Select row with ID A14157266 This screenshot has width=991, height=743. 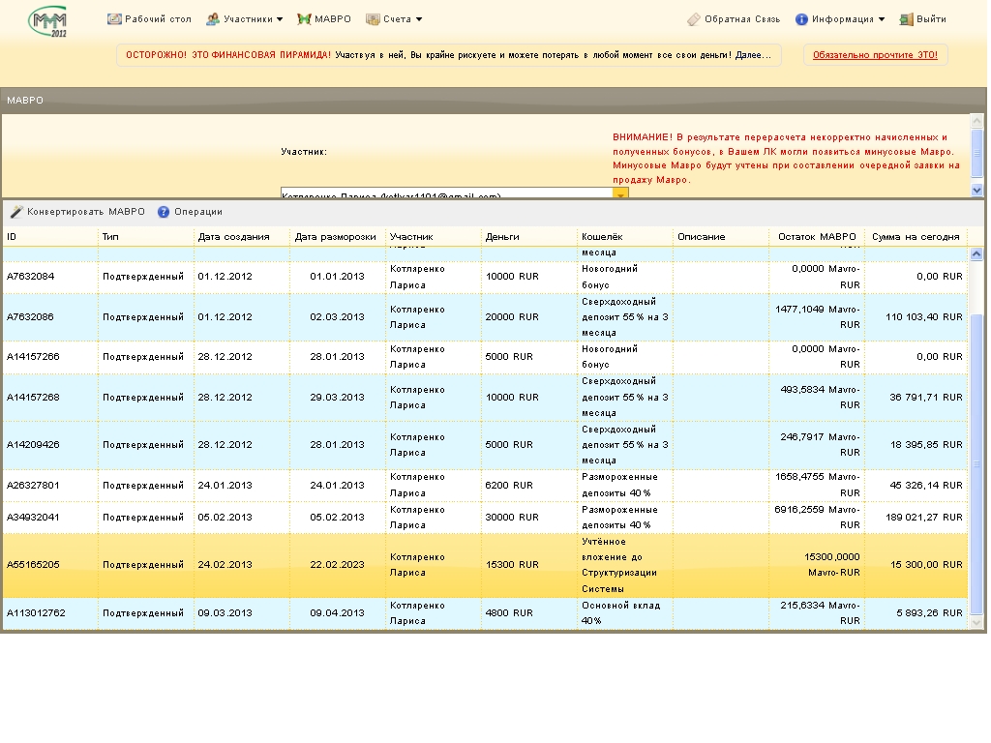coord(485,357)
